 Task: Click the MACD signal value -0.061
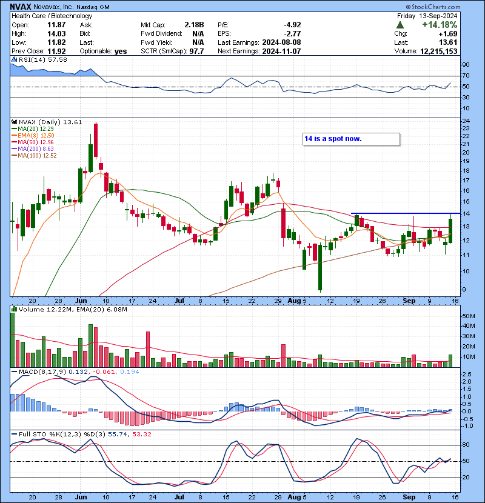pos(104,372)
